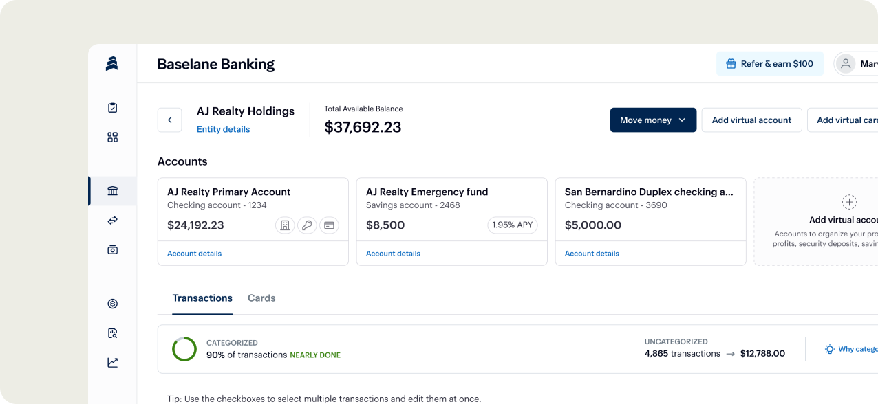
Task: Click the $12,788.00 uncategorized amount
Action: (762, 354)
